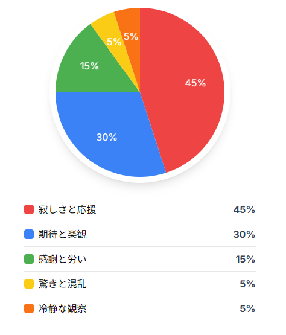Click the 5% value in 驚きと混乱 row
The width and height of the screenshot is (286, 335).
coord(247,284)
